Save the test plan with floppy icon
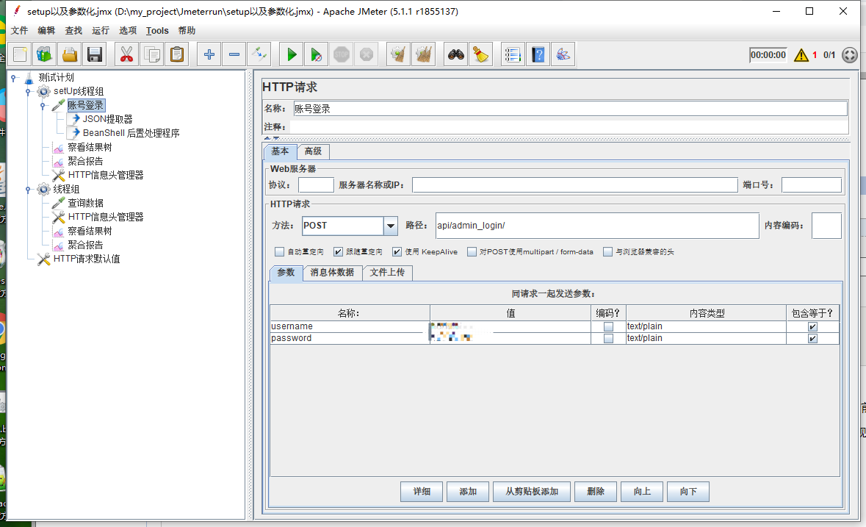Image resolution: width=866 pixels, height=527 pixels. tap(95, 54)
